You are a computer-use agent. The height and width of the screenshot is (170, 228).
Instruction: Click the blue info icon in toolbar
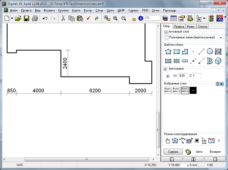tap(140, 18)
